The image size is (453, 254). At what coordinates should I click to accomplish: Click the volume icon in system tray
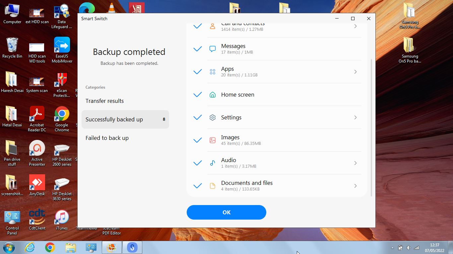coord(409,247)
